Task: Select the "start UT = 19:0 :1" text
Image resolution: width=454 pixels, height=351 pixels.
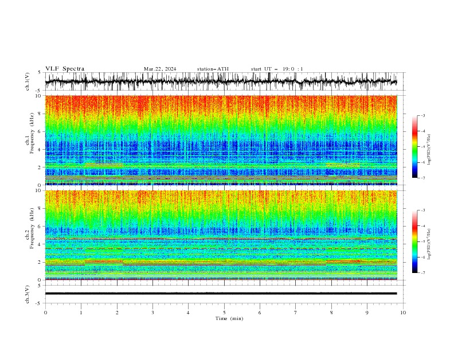Action: point(277,69)
